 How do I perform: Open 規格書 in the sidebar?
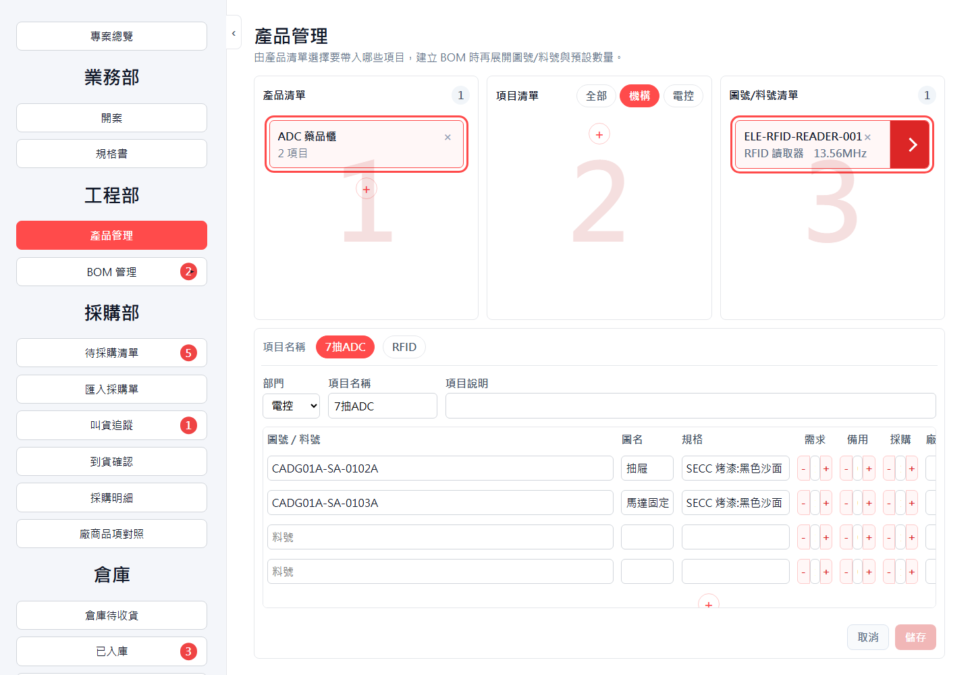(x=111, y=154)
